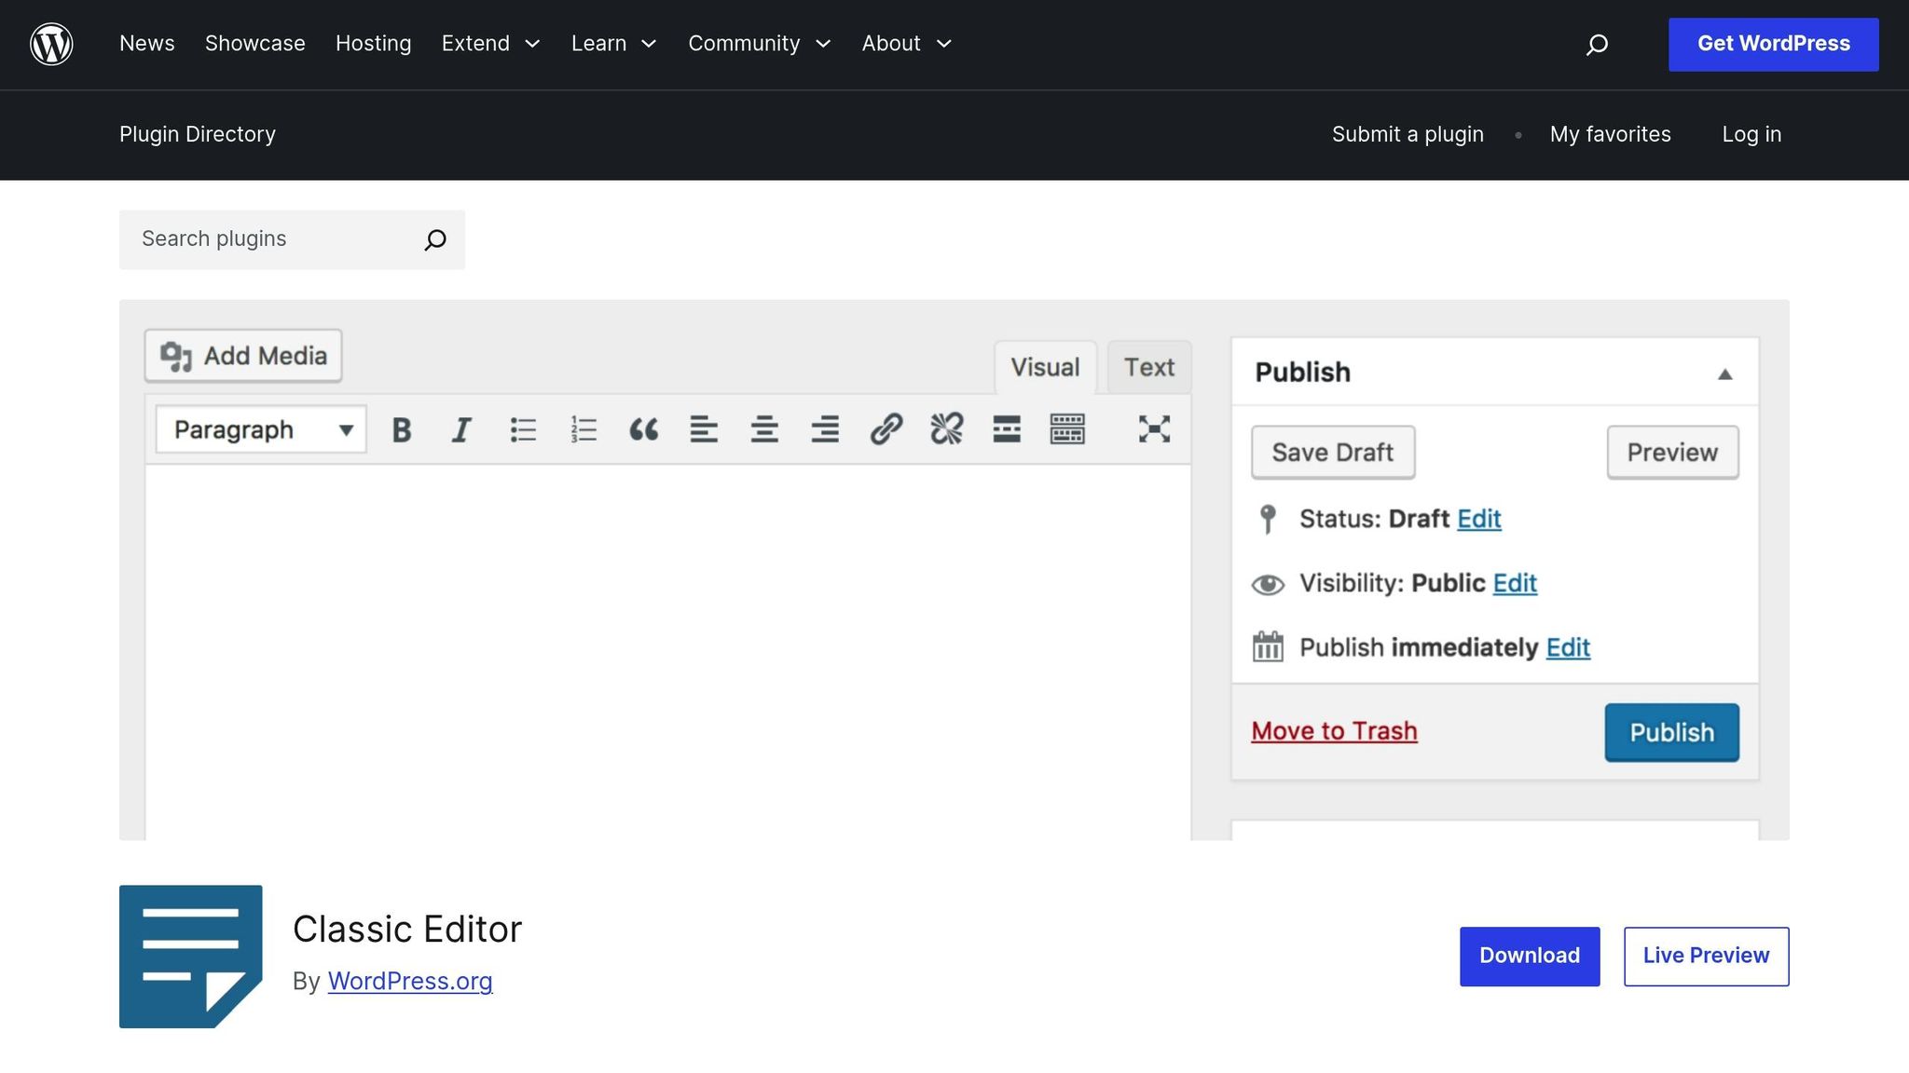Insert a bulleted list
Screen dimensions: 1909x1073
coord(523,429)
